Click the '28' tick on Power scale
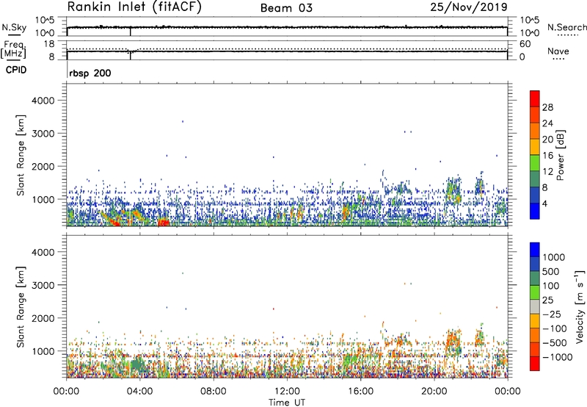 tap(547, 107)
